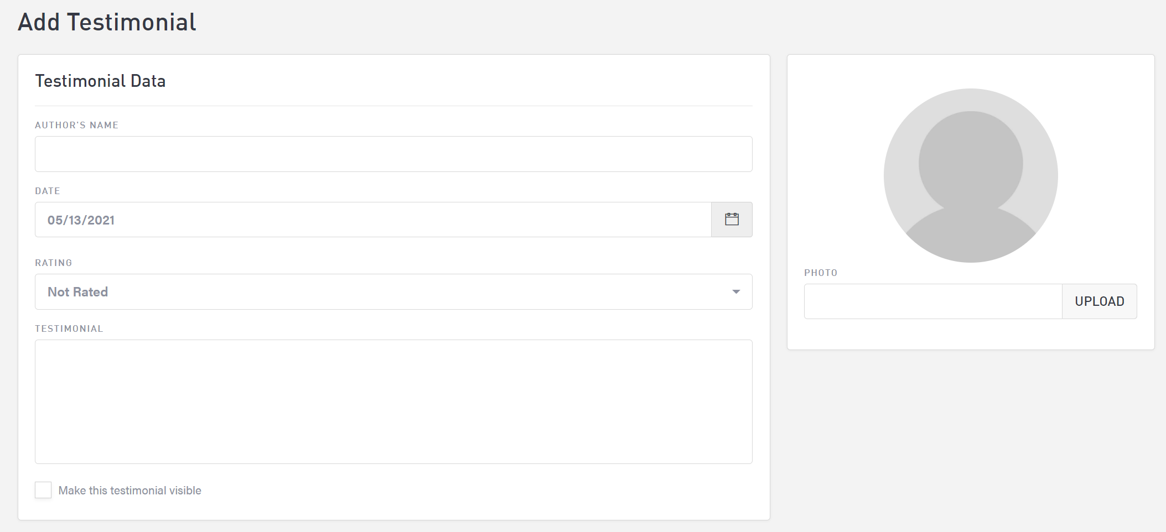Image resolution: width=1166 pixels, height=532 pixels.
Task: Click the DATE field label
Action: click(x=48, y=191)
